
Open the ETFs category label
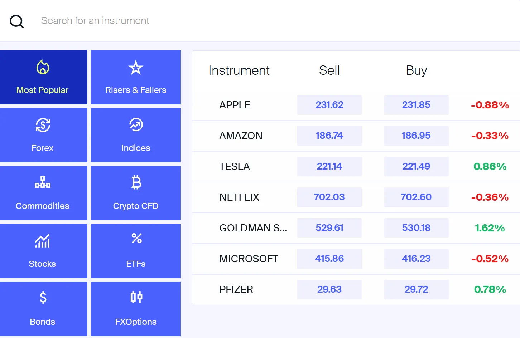click(x=136, y=264)
